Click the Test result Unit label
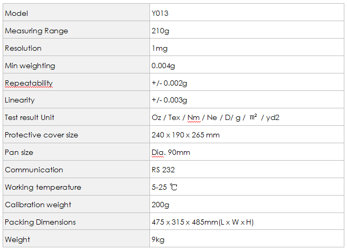Viewport: 347px width, 250px height. [x=30, y=117]
